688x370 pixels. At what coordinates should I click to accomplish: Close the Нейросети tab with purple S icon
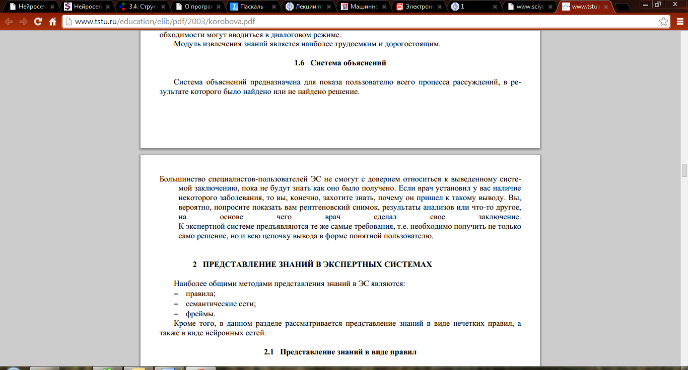108,7
